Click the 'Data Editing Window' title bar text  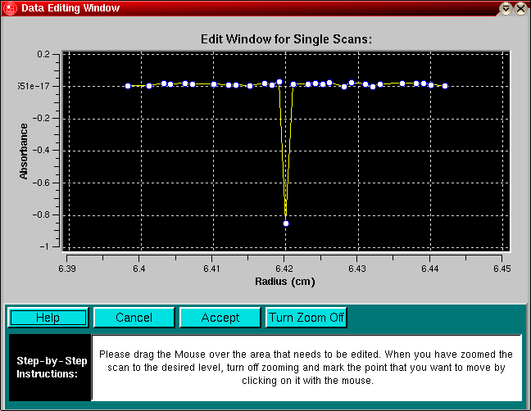point(70,8)
